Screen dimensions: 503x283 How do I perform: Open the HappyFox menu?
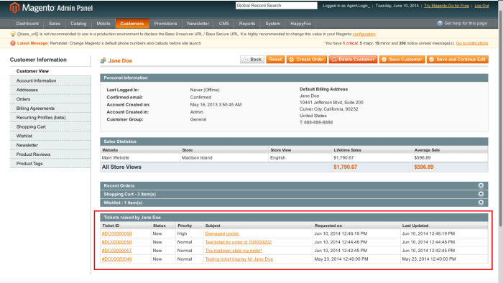301,24
